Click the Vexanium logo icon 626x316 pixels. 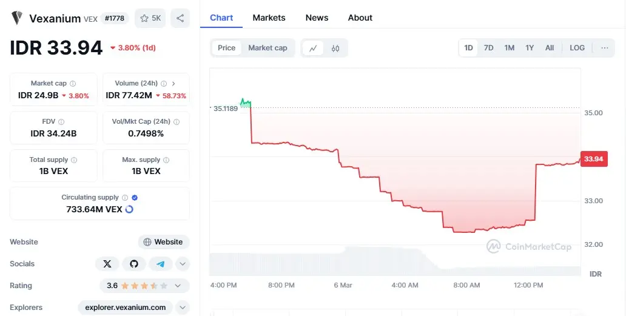pyautogui.click(x=17, y=18)
